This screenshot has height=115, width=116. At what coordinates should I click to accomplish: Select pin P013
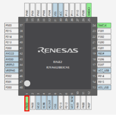[11, 42]
